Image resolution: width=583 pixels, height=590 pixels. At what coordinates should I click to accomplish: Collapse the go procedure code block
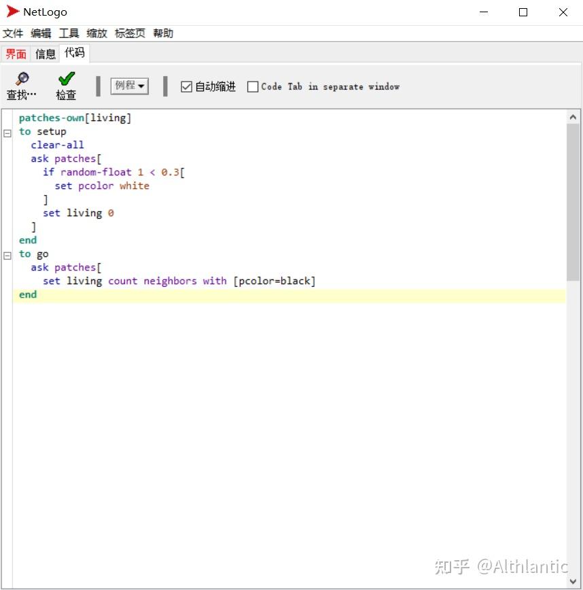(7, 254)
